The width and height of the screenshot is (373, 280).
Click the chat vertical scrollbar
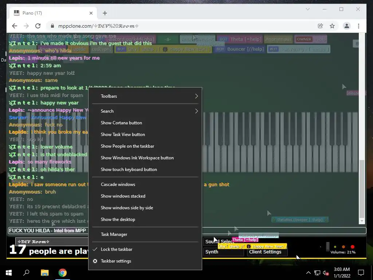click(362, 188)
